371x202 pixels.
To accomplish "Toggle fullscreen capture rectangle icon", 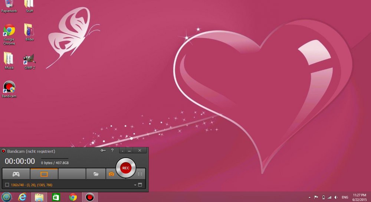I will click(x=140, y=185).
